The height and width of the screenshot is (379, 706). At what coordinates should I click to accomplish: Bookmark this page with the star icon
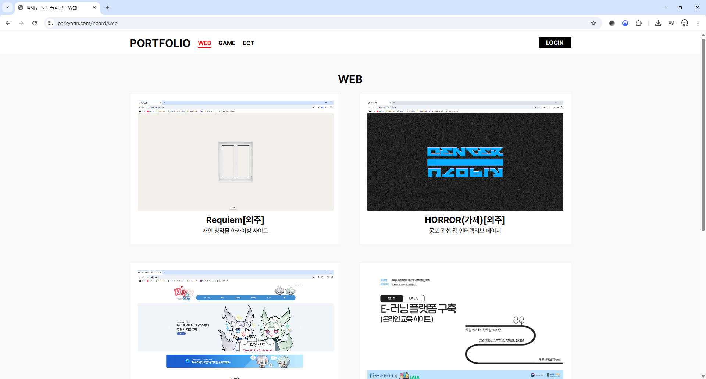pos(593,23)
